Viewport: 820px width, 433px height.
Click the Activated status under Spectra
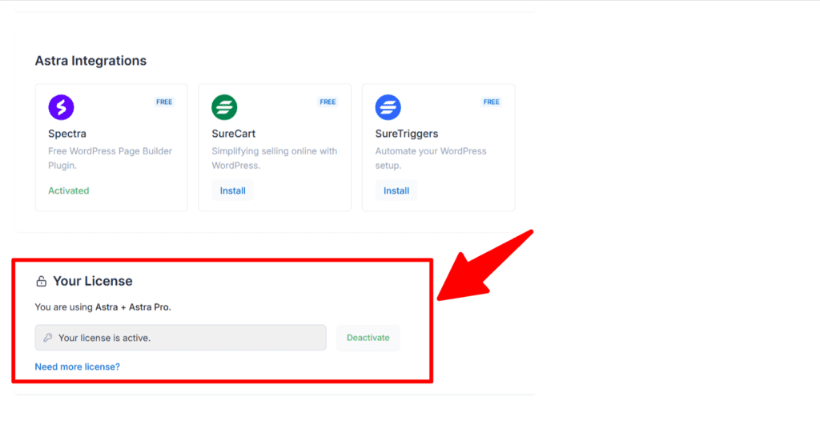click(x=69, y=190)
